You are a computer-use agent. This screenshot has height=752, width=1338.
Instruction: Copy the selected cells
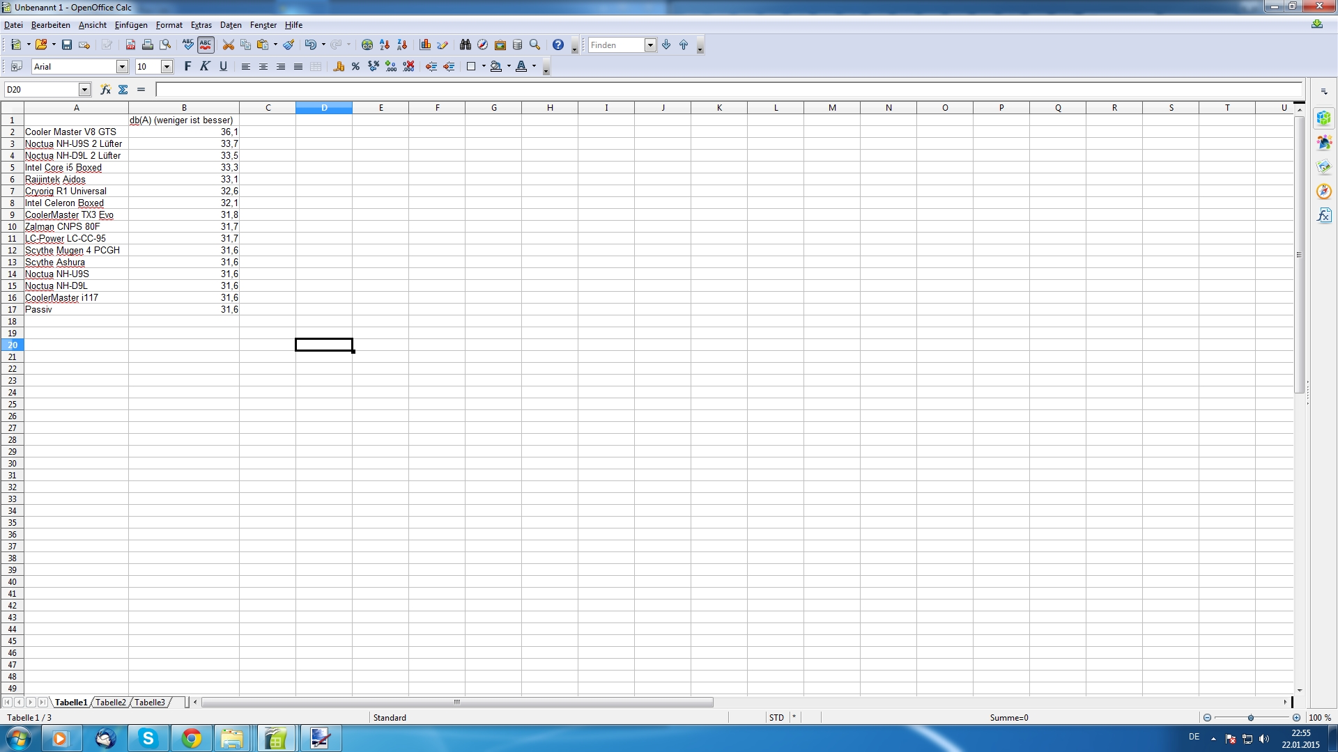point(245,45)
